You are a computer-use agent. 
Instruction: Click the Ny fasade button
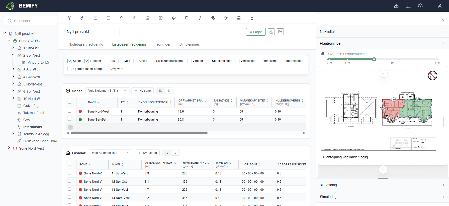tap(147, 153)
